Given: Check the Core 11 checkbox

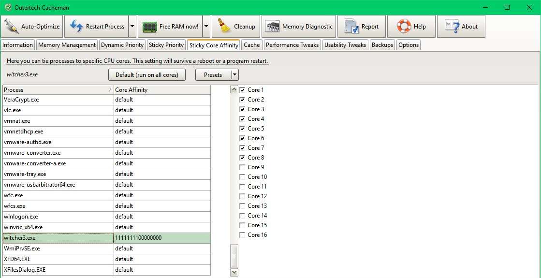Looking at the screenshot, I should 242,187.
